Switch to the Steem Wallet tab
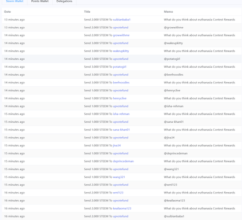 pos(14,2)
